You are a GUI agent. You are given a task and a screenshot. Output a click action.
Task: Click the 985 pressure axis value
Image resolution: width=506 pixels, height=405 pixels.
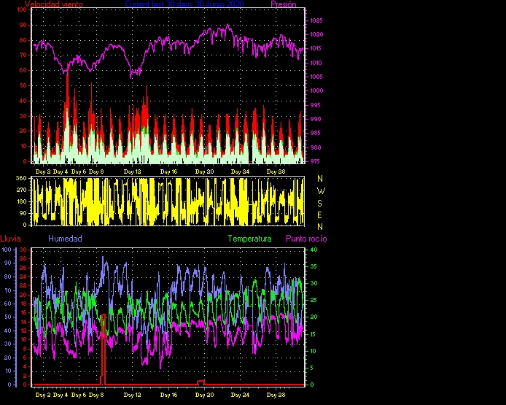point(316,133)
